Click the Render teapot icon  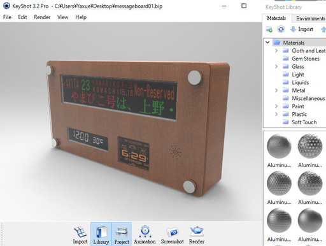click(x=197, y=235)
